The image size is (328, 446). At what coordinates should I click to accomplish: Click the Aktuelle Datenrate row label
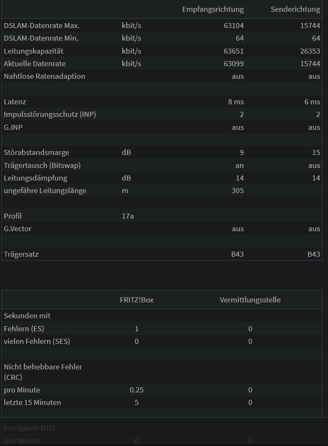pyautogui.click(x=35, y=64)
